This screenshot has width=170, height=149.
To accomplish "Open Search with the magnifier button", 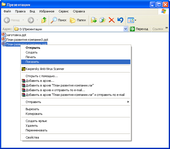I will coord(58,20).
